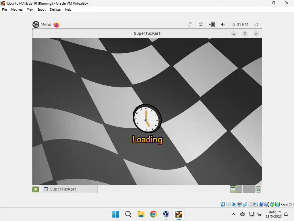Viewport: 294px width, 221px height.
Task: Click the mouse integration status icon
Action: coord(272,204)
